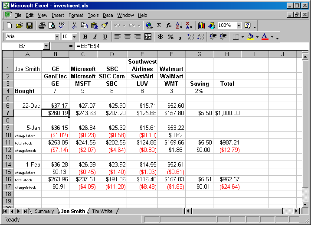Cut selection with scissors icon
Screen dimensions: 311x225
tap(74, 26)
